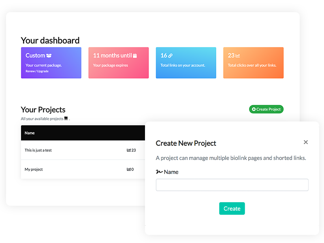324x243 pixels.
Task: Click the Name column header in projects table
Action: (x=30, y=133)
